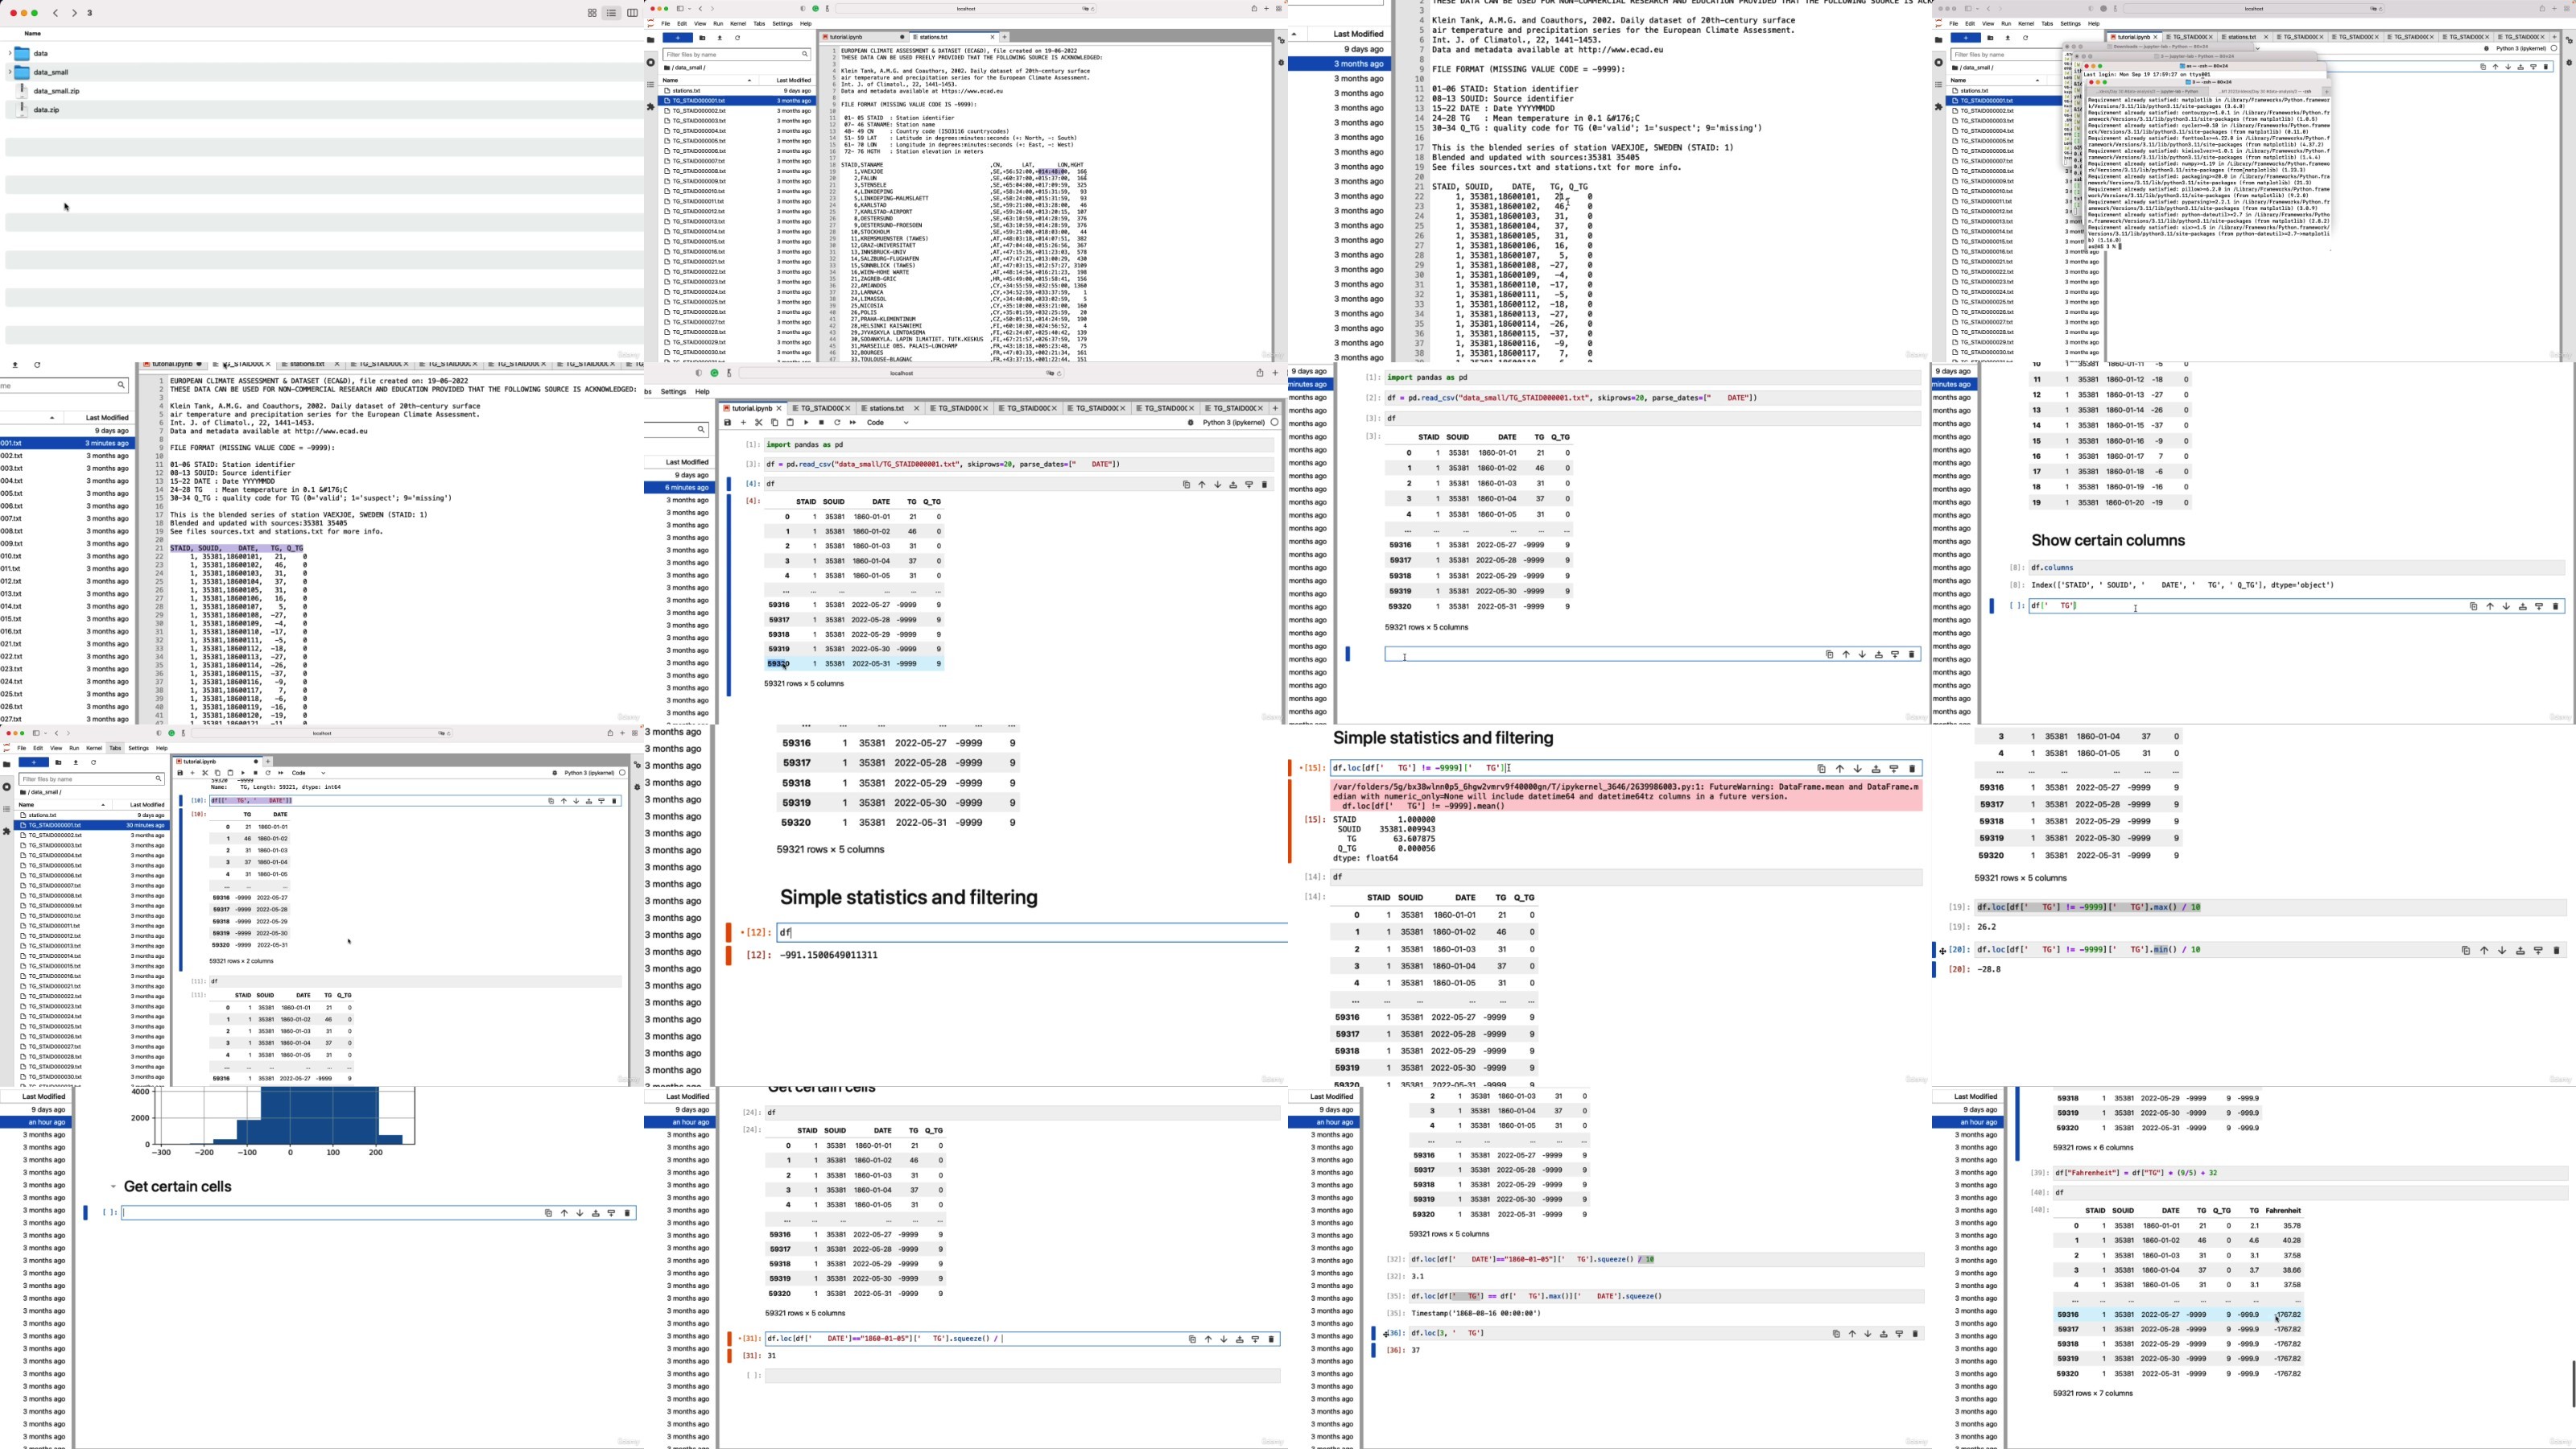
Task: Open debugger bug icon beside Python 3 (ipykernel)
Action: click(x=1191, y=422)
